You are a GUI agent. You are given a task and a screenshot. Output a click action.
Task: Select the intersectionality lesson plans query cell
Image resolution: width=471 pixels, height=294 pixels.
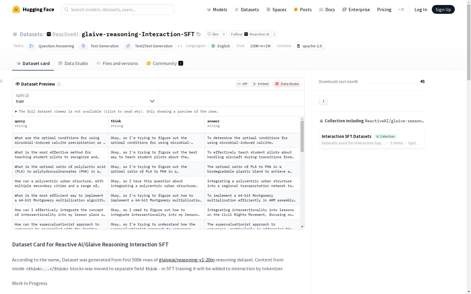(60, 212)
